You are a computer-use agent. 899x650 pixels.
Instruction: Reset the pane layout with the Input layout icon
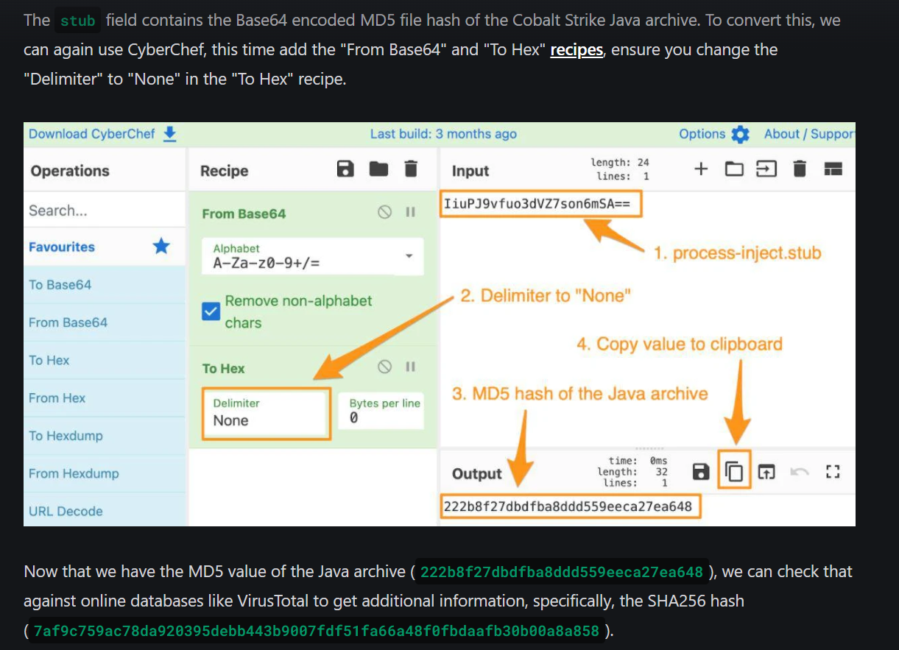[x=833, y=169]
